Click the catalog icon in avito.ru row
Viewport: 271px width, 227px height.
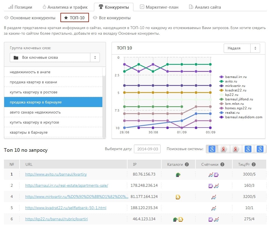[178, 174]
